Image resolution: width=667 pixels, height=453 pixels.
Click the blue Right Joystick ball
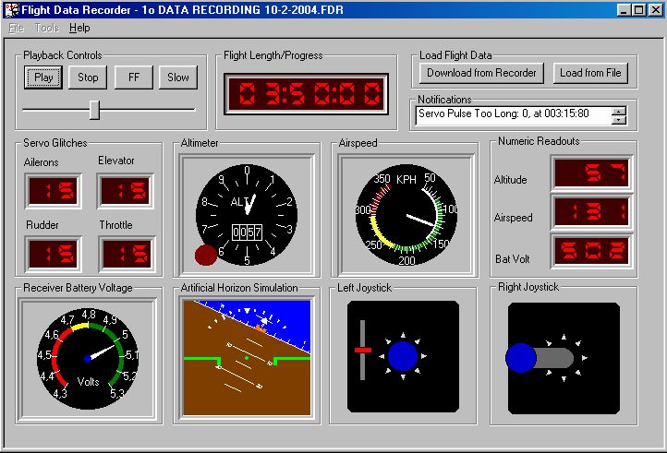click(x=521, y=357)
